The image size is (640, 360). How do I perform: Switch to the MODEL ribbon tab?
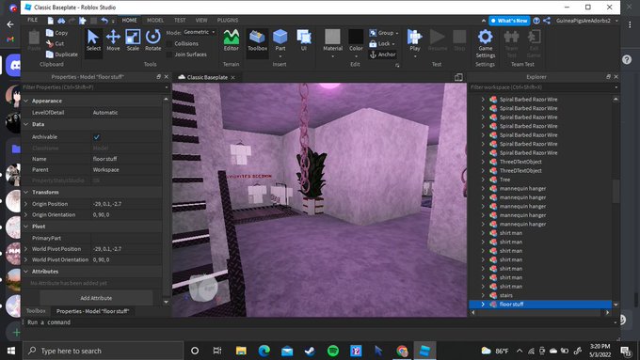pyautogui.click(x=155, y=21)
